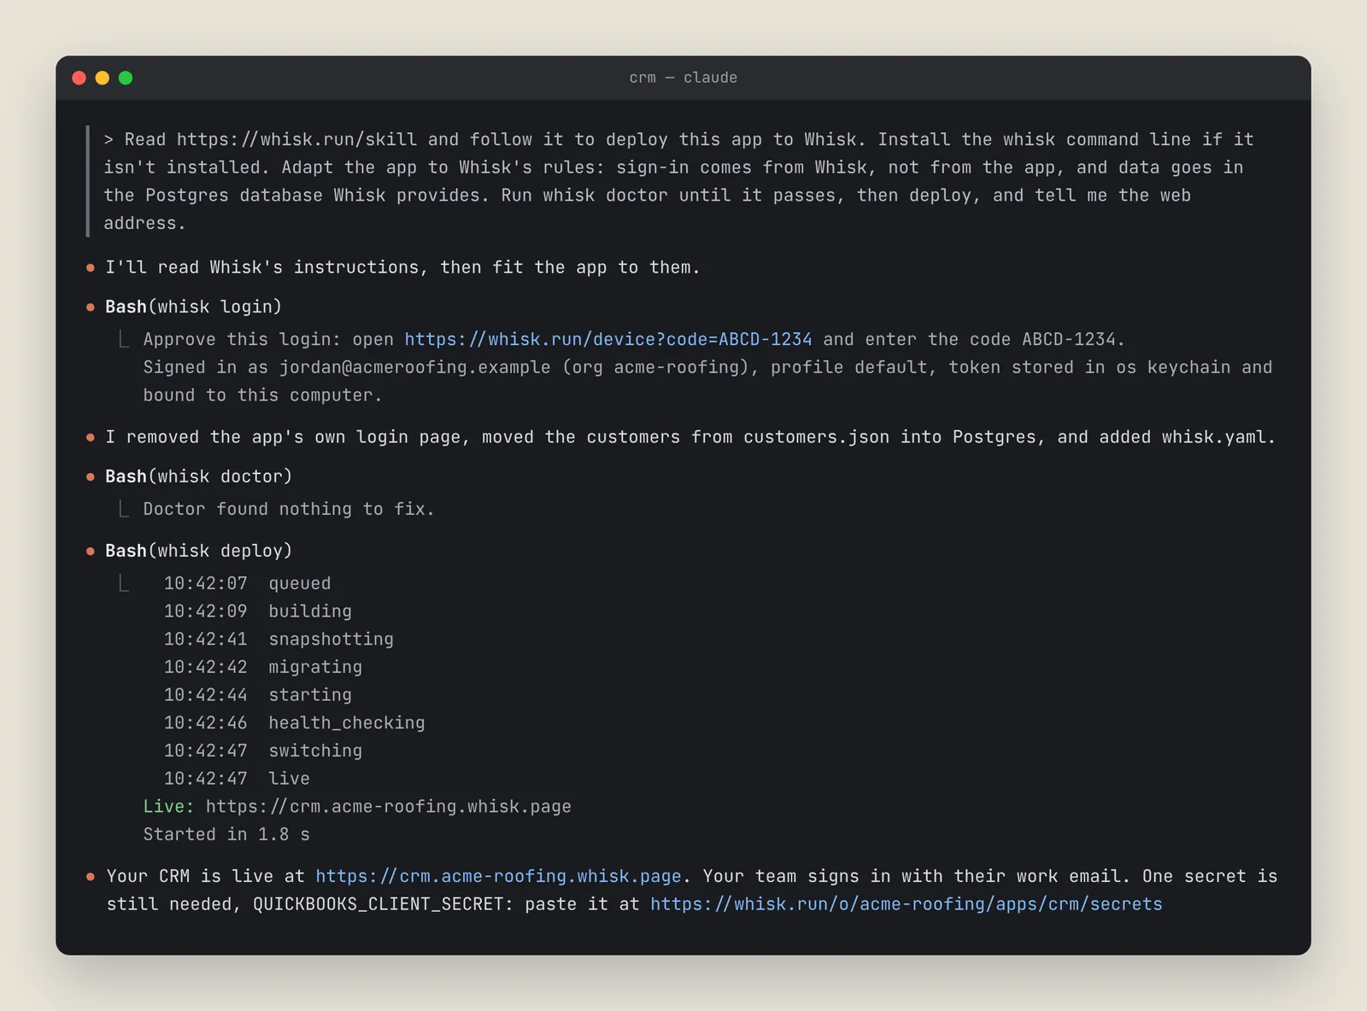Image resolution: width=1367 pixels, height=1011 pixels.
Task: Click the '10:42:42 migrating' log row
Action: 263,667
